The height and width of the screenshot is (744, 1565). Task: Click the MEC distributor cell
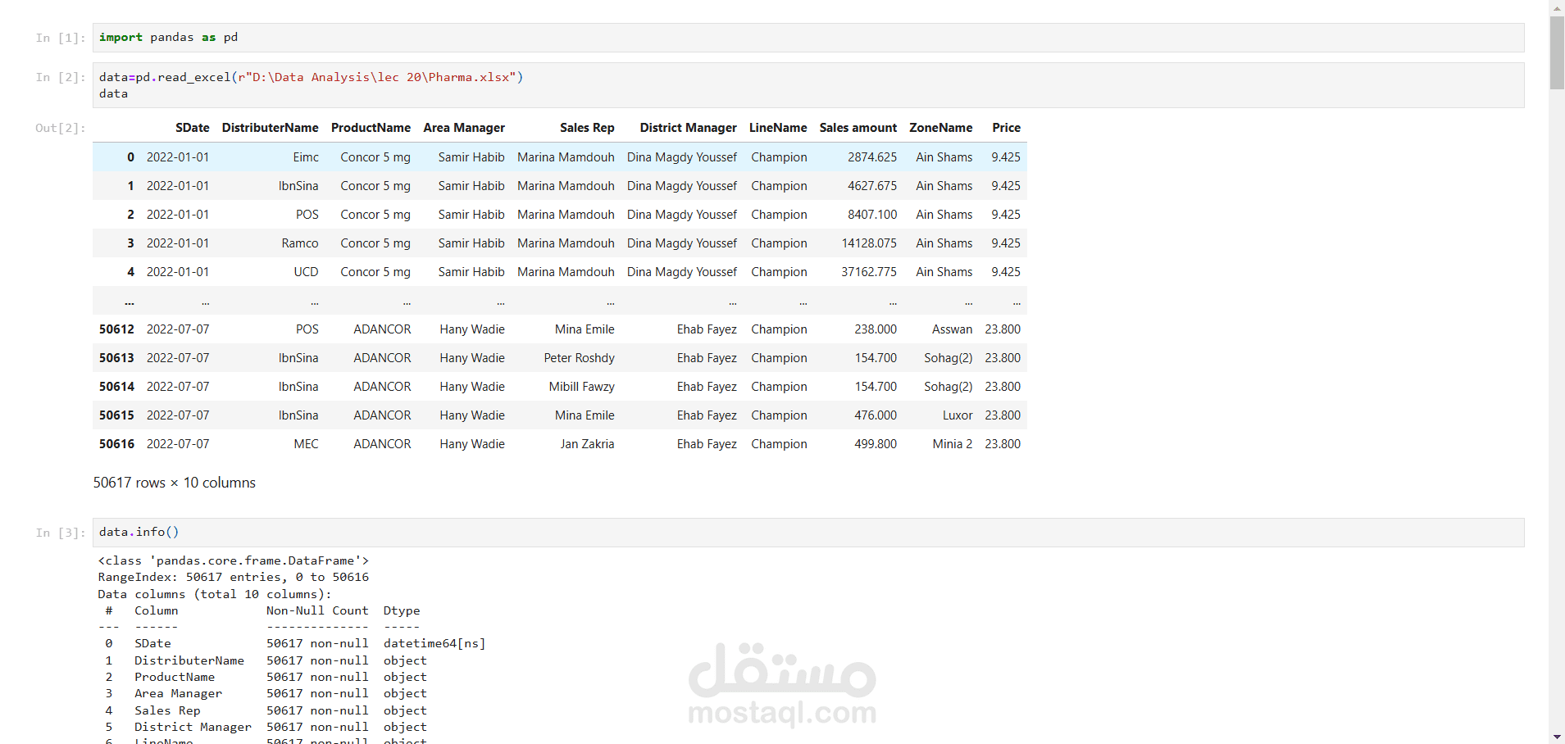tap(307, 444)
